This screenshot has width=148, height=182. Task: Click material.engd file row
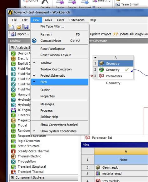pyautogui.click(x=121, y=174)
